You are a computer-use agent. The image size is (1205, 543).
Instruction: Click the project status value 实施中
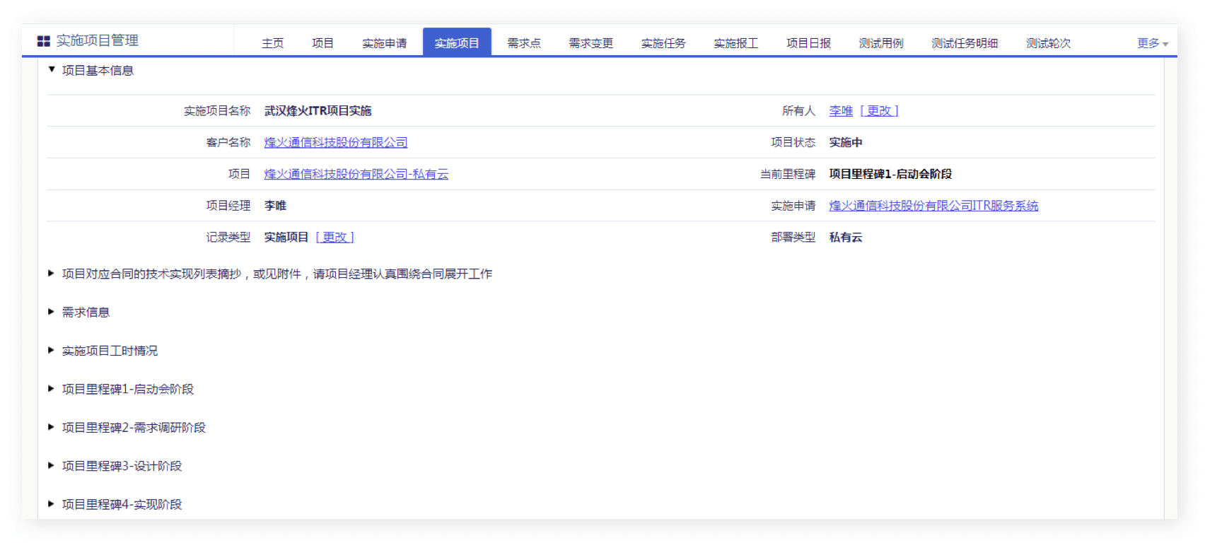846,142
